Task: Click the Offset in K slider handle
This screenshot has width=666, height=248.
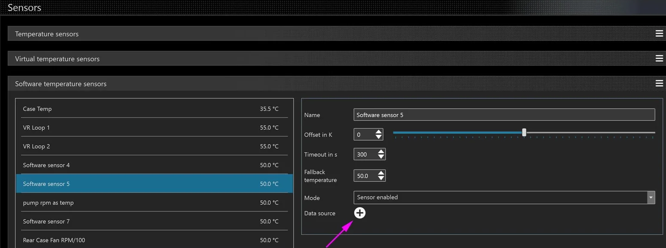Action: click(524, 132)
